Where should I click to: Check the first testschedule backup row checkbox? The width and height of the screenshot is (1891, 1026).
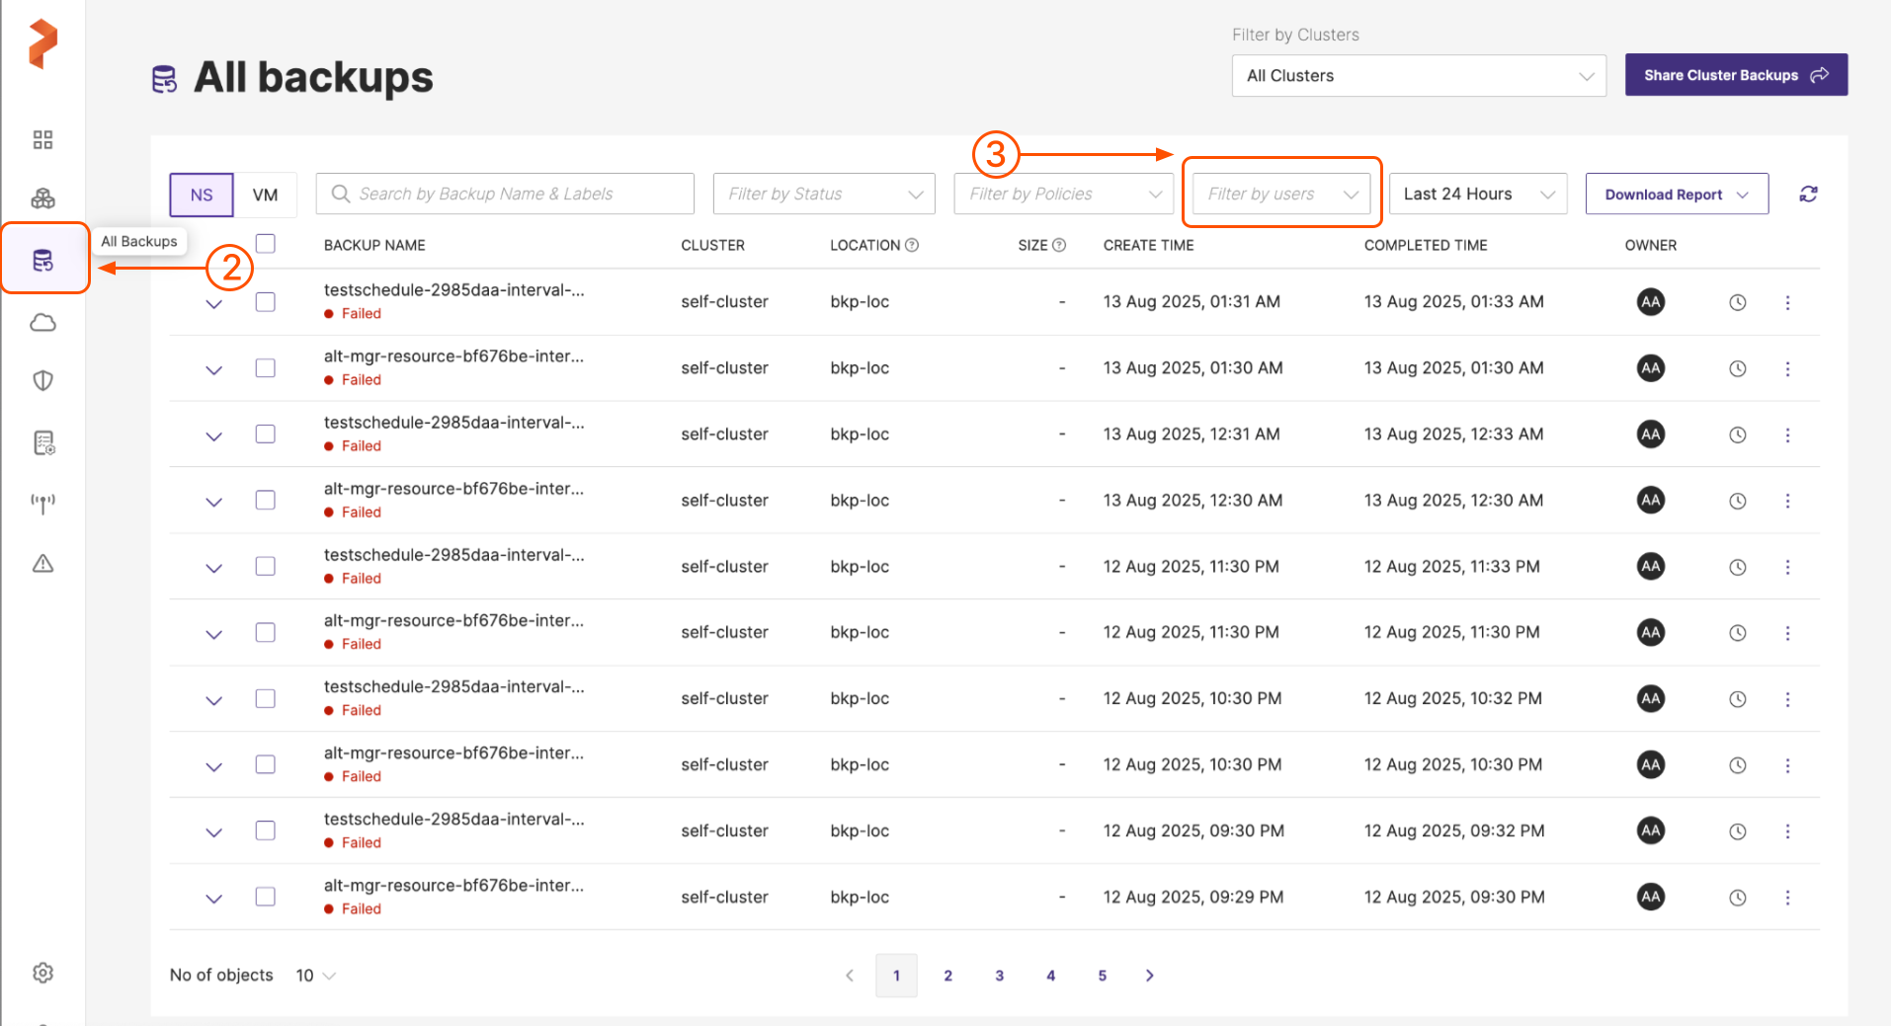(x=265, y=302)
